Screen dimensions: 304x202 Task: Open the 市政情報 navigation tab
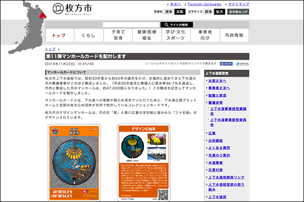click(x=234, y=35)
